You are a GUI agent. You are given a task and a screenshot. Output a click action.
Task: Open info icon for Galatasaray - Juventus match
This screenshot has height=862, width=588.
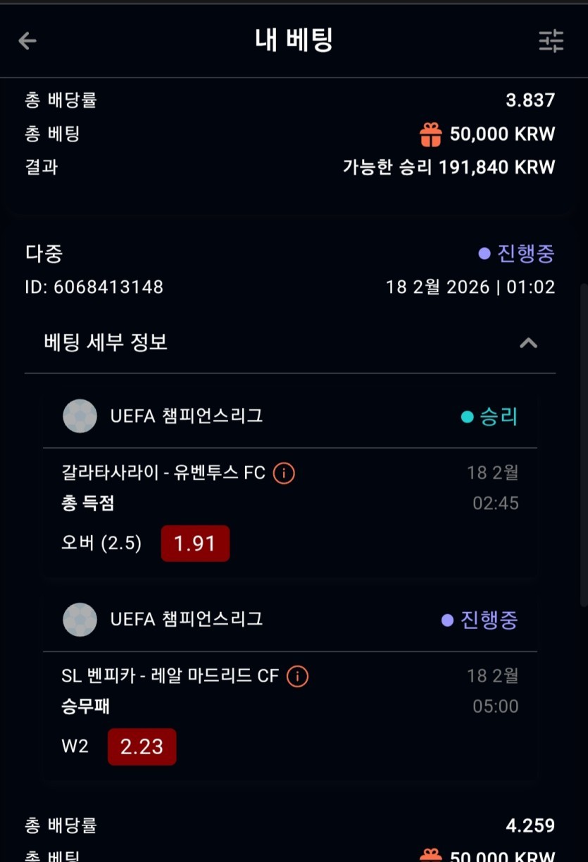[284, 473]
